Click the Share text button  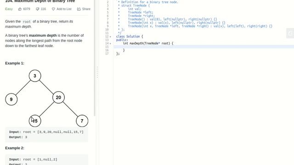click(x=86, y=9)
